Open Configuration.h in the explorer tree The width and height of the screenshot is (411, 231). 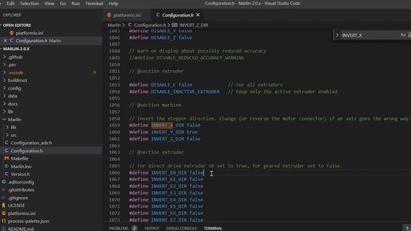point(26,151)
